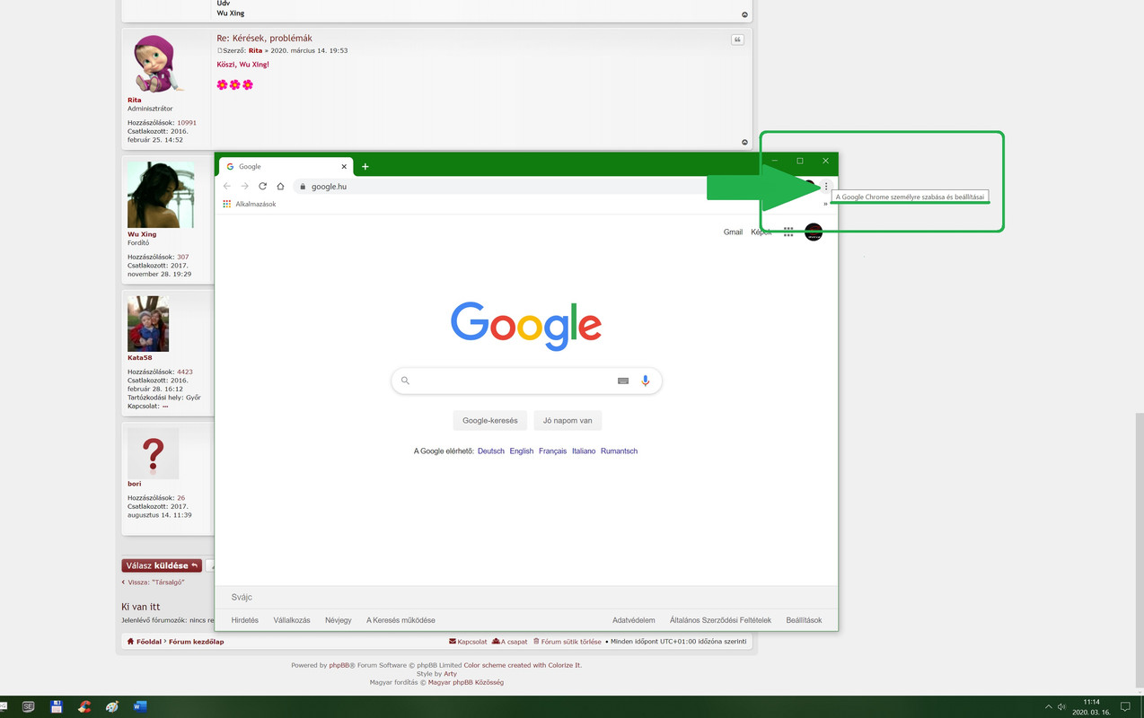This screenshot has width=1144, height=718.
Task: Open the Vállalkozás footer link
Action: [x=292, y=620]
